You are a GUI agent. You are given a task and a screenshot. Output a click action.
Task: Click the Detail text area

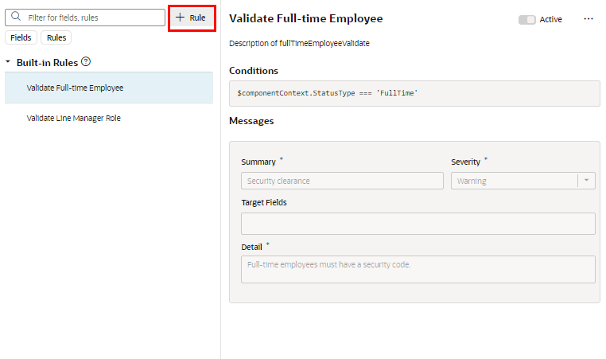tap(418, 269)
